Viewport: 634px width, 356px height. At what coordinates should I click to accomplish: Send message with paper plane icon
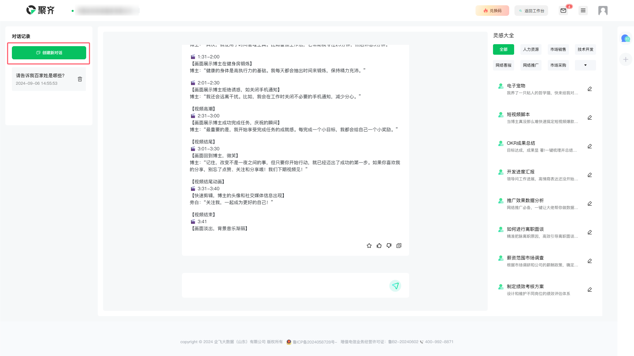click(x=395, y=286)
